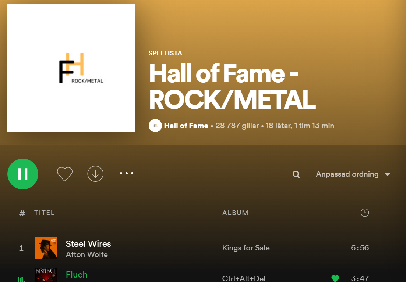Open the Kings for Sale album

pyautogui.click(x=246, y=248)
